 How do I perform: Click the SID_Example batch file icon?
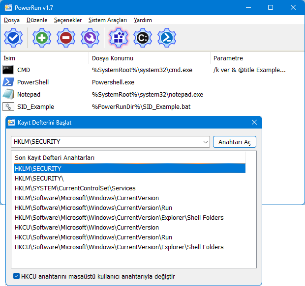8,107
